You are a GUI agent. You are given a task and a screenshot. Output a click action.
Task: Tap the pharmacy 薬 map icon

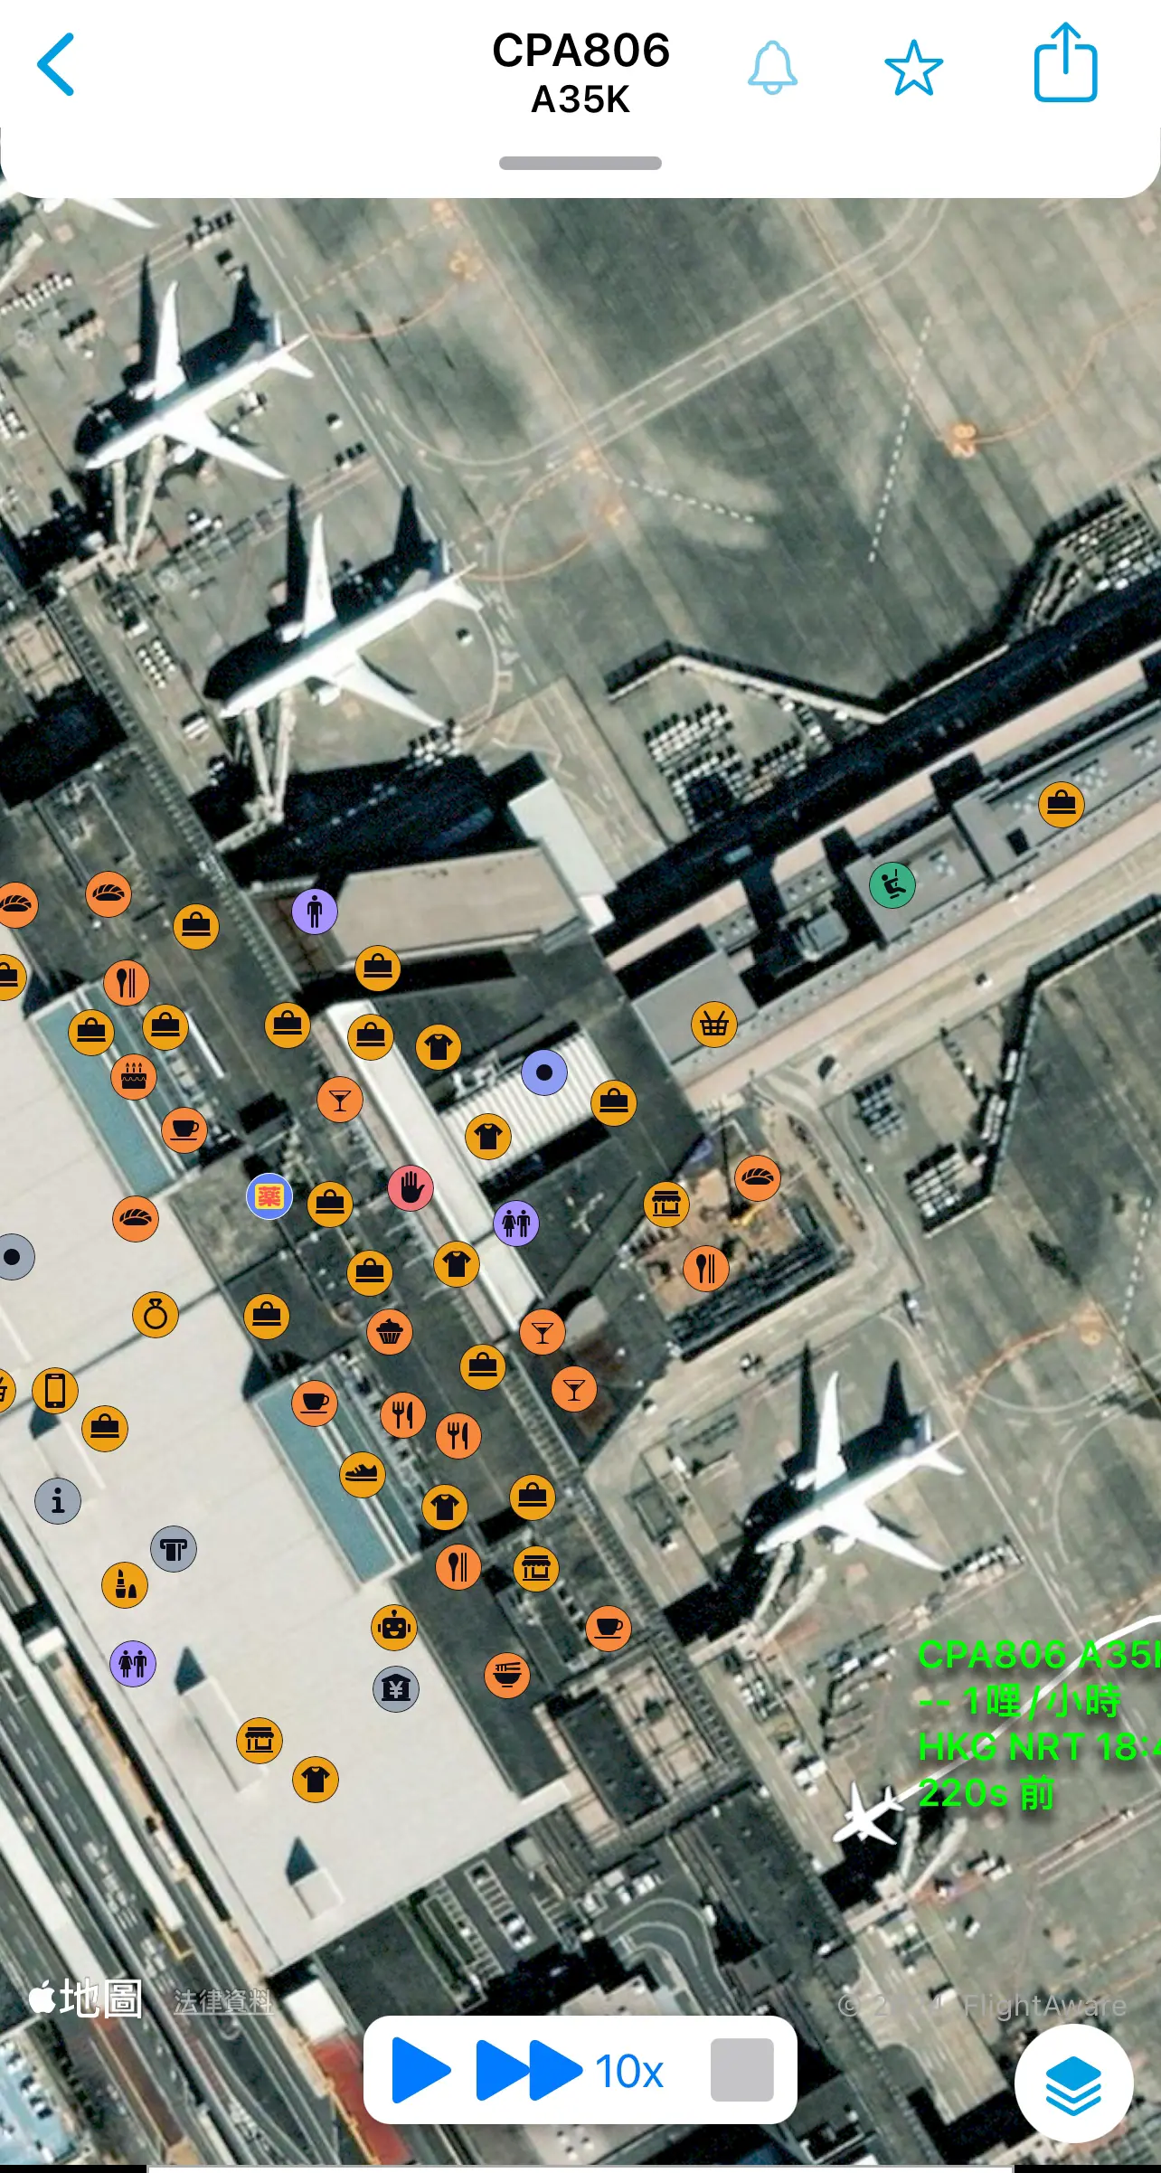pos(269,1196)
